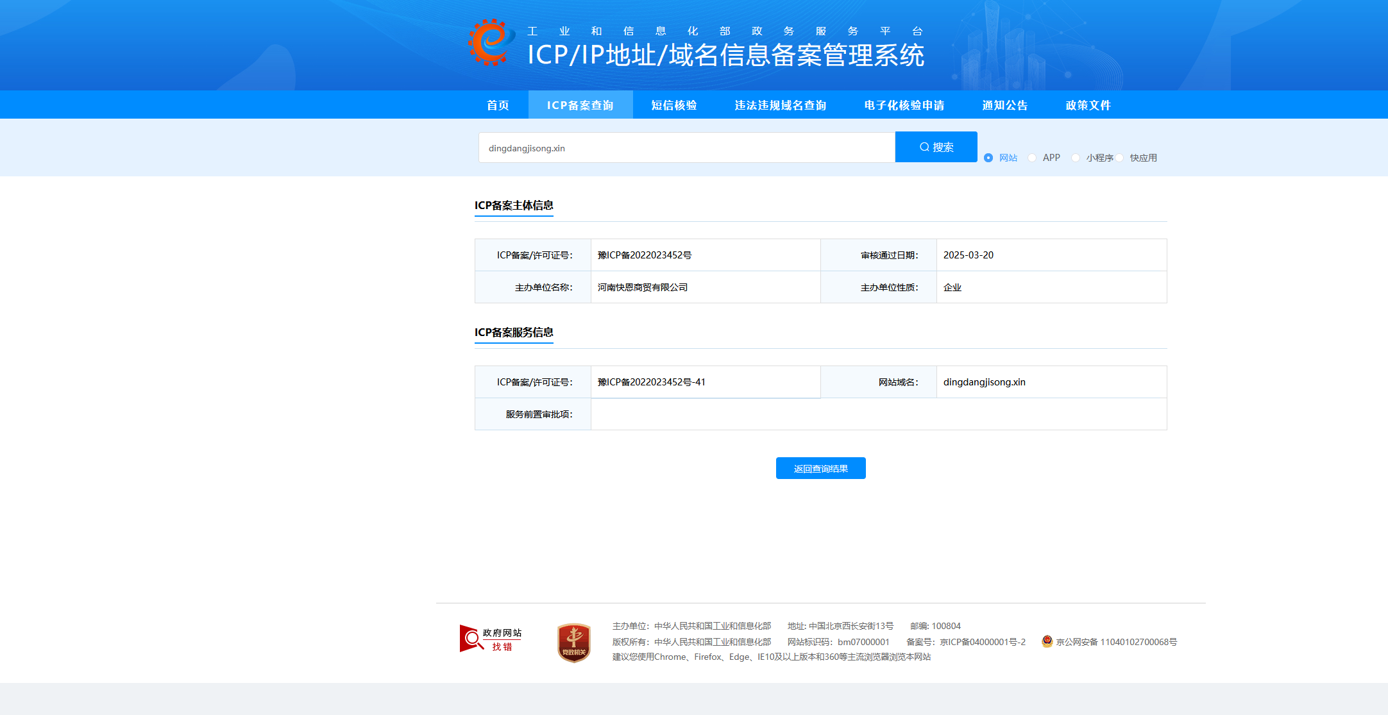Screen dimensions: 1388x715
Task: Switch to 短信核验 tab
Action: [x=673, y=105]
